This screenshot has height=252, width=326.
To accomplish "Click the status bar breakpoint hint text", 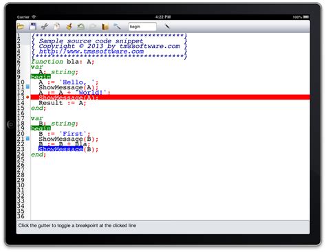I will point(77,225).
